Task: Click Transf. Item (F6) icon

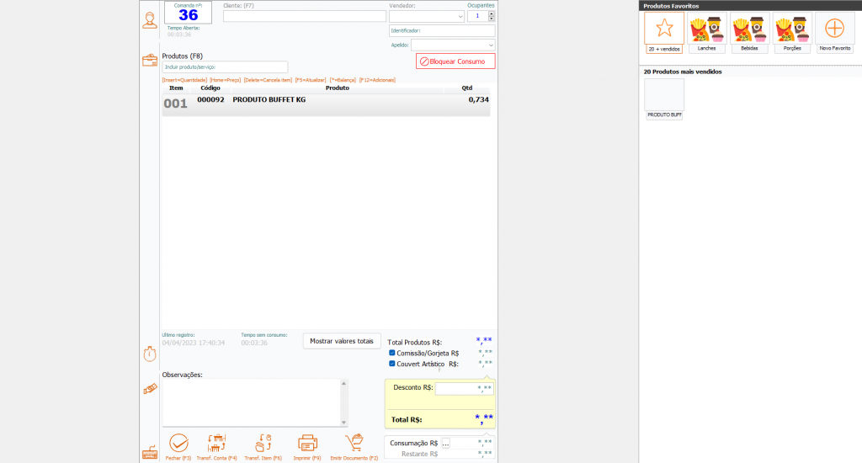Action: pyautogui.click(x=263, y=443)
